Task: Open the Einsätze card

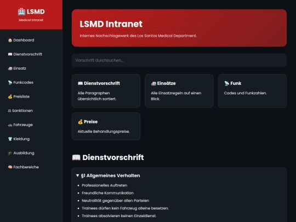Action: [x=179, y=91]
